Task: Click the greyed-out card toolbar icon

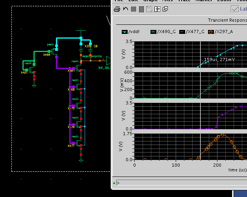Action: (x=149, y=9)
